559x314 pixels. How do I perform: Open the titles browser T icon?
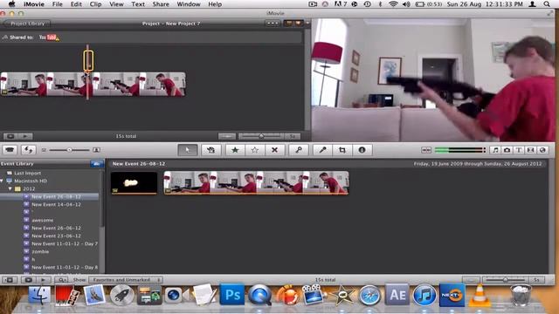pos(519,150)
